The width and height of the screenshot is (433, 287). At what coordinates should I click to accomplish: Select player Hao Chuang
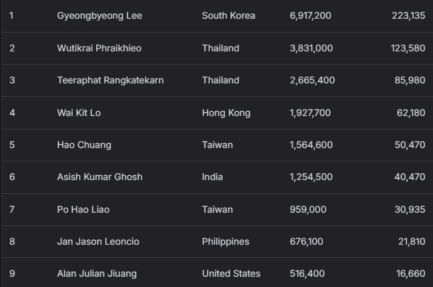(x=84, y=145)
